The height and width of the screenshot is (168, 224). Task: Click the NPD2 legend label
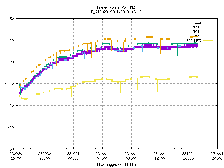click(197, 31)
